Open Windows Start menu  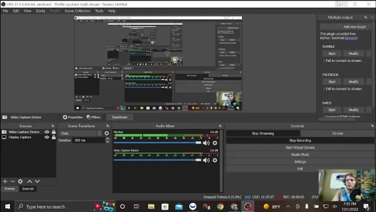click(7, 206)
